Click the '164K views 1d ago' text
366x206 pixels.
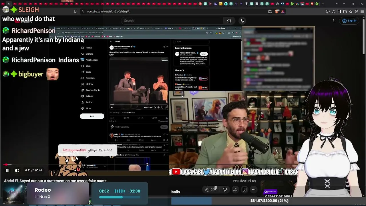(244, 181)
